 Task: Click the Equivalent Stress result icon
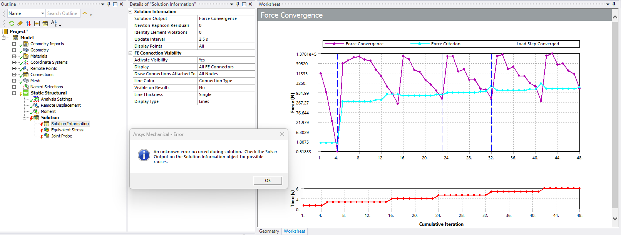[47, 130]
